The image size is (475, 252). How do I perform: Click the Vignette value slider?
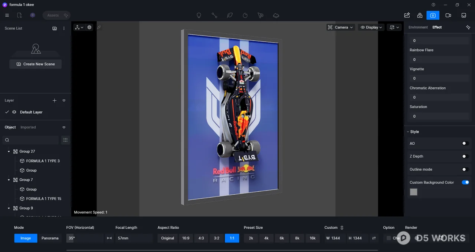(x=439, y=78)
